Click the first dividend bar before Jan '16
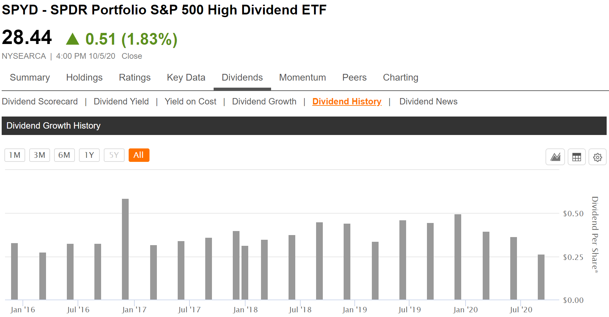 point(14,271)
